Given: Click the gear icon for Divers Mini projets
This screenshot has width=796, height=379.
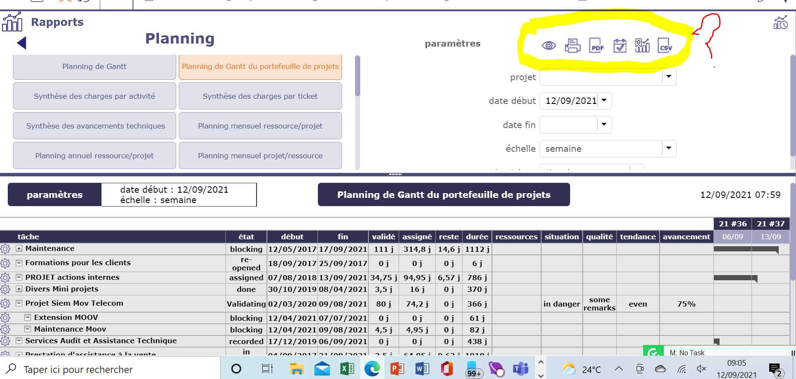Looking at the screenshot, I should (5, 289).
